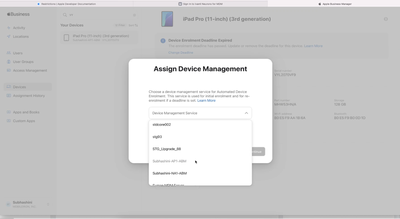The image size is (400, 219).
Task: Open the Activity section
Action: [x=20, y=28]
